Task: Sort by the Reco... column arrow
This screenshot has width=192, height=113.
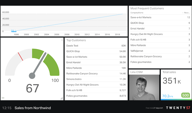Action: 183,13
